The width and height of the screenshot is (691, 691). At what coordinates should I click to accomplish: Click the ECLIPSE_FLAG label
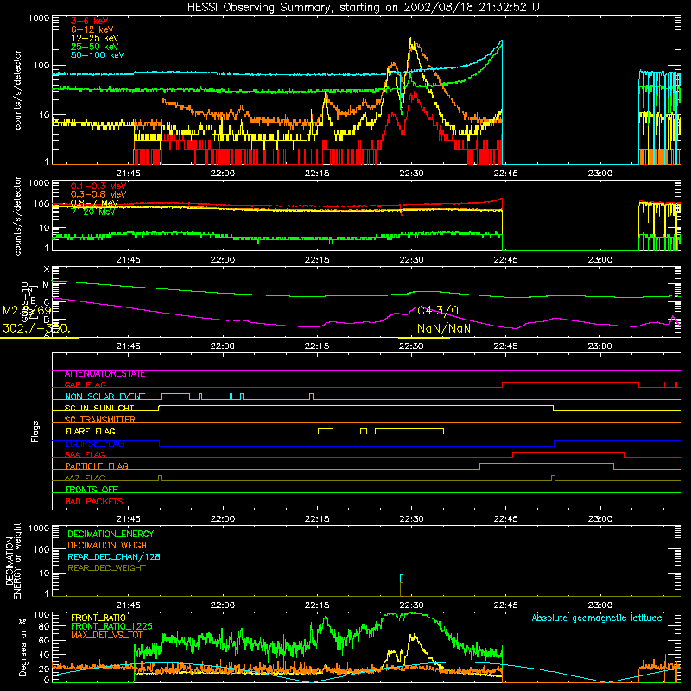94,443
